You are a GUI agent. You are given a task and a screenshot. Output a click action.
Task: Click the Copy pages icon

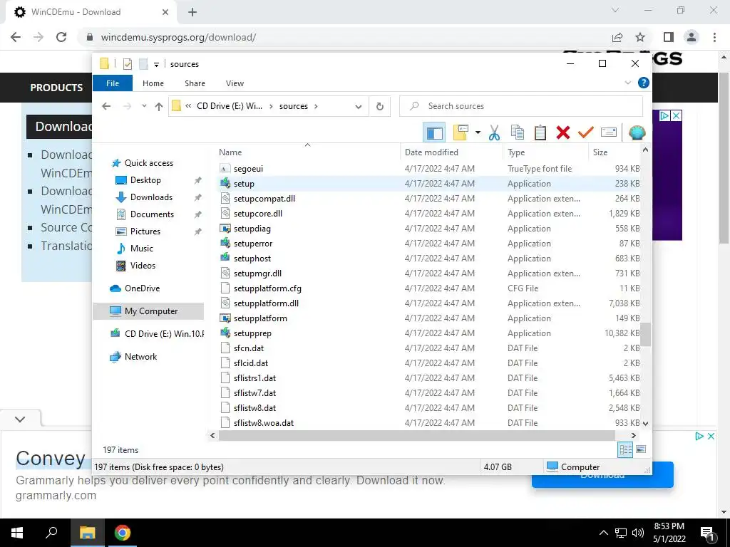pyautogui.click(x=518, y=132)
